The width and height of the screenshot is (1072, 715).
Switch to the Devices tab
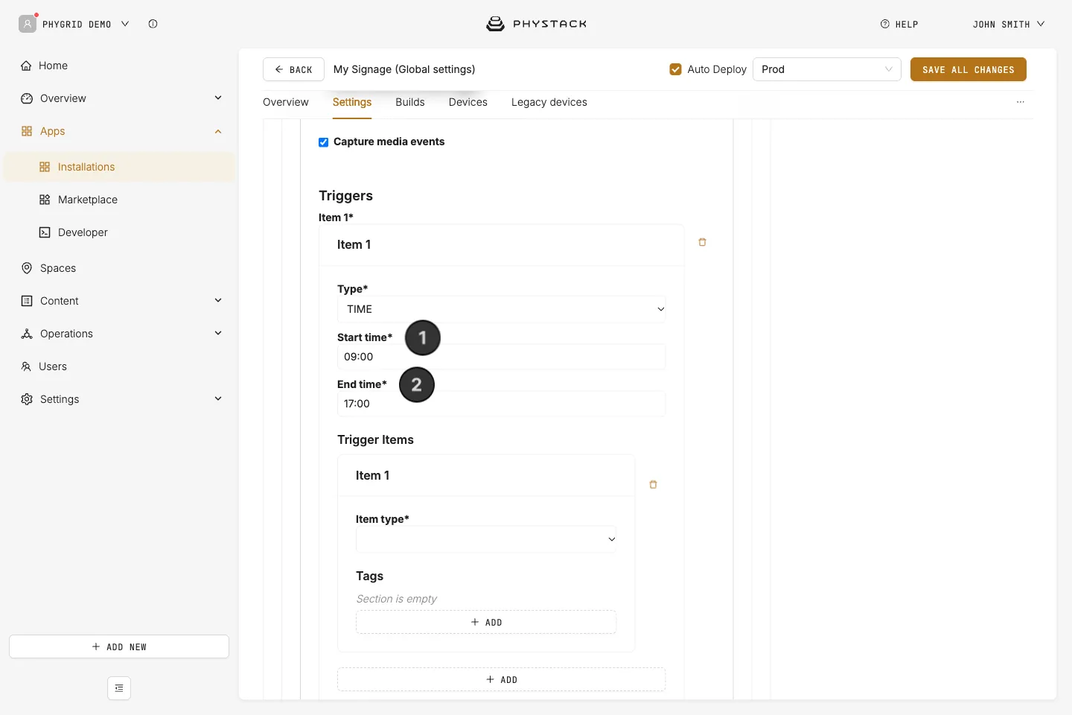pos(468,102)
